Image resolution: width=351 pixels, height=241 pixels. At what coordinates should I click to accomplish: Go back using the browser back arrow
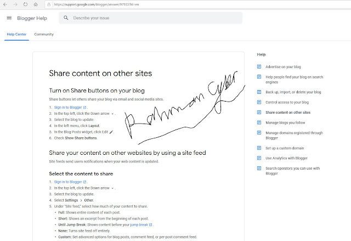coord(5,4)
